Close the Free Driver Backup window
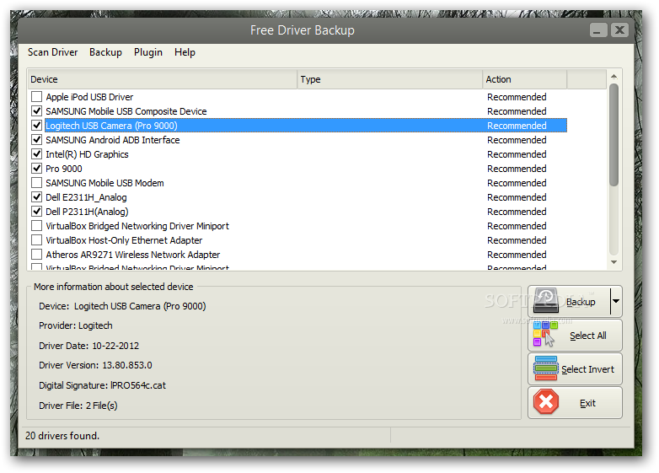This screenshot has width=659, height=473. point(619,30)
